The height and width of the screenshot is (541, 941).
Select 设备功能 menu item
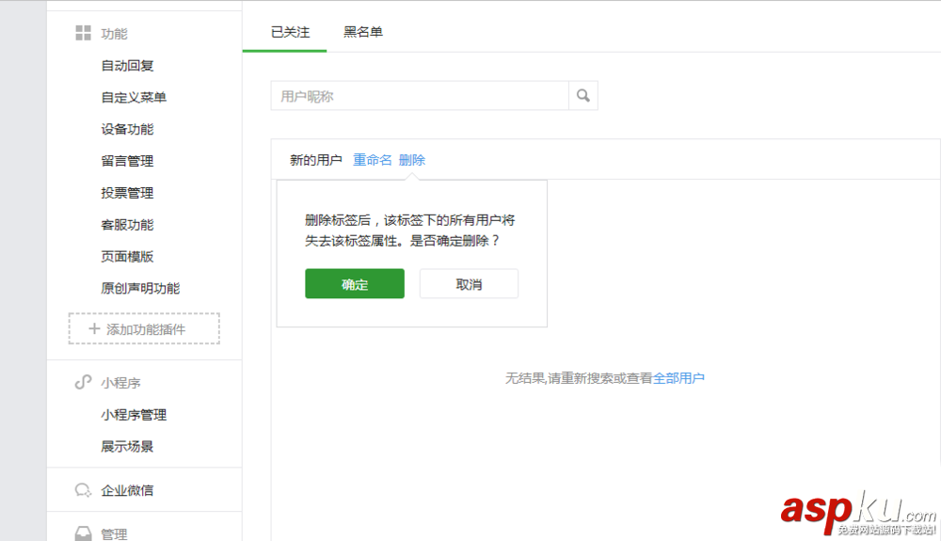click(x=127, y=129)
